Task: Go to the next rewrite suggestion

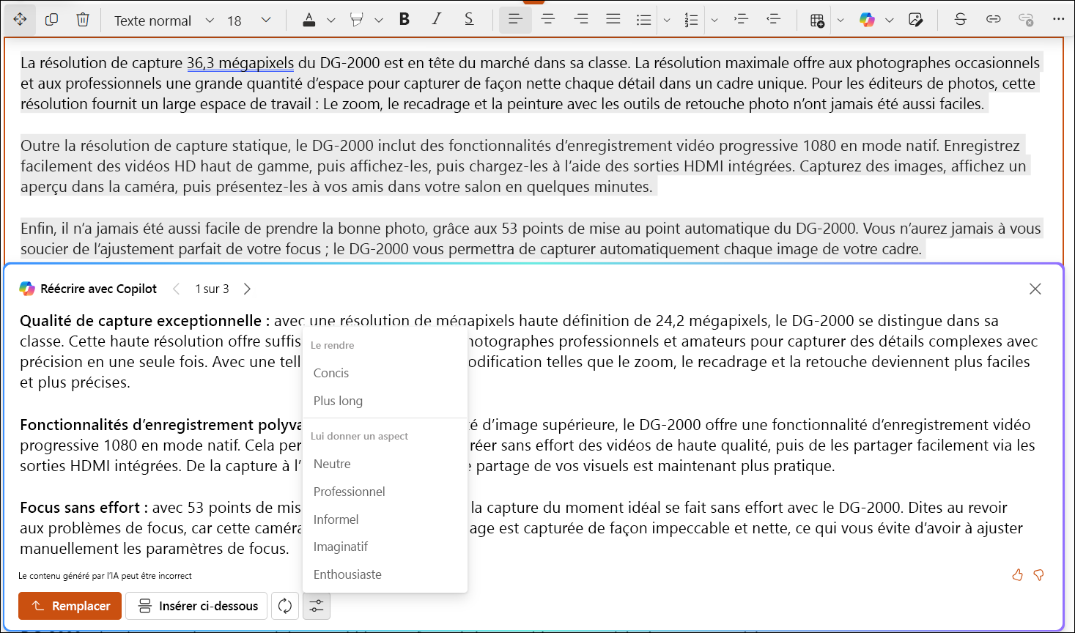Action: pyautogui.click(x=248, y=289)
